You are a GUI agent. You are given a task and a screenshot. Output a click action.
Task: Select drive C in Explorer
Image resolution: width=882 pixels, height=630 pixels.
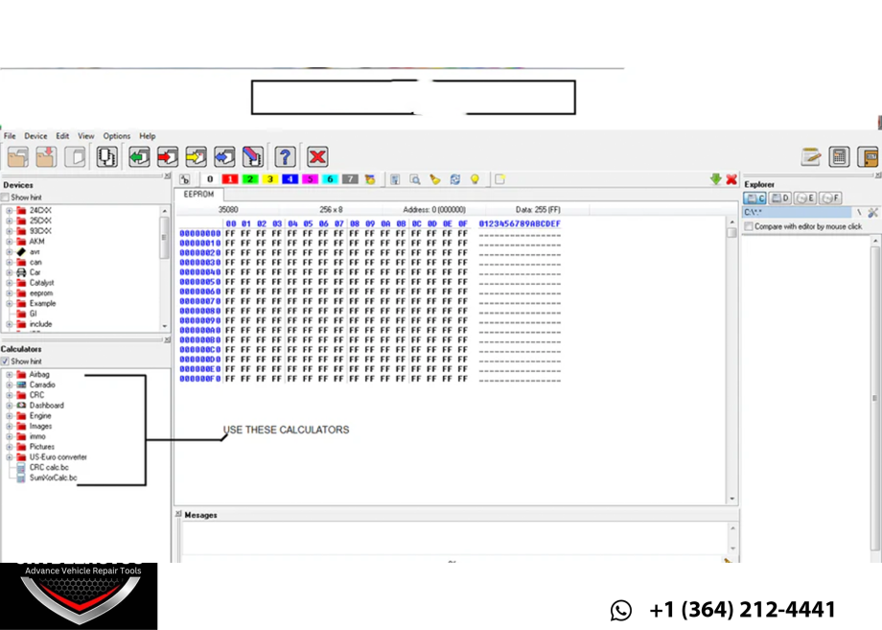754,198
